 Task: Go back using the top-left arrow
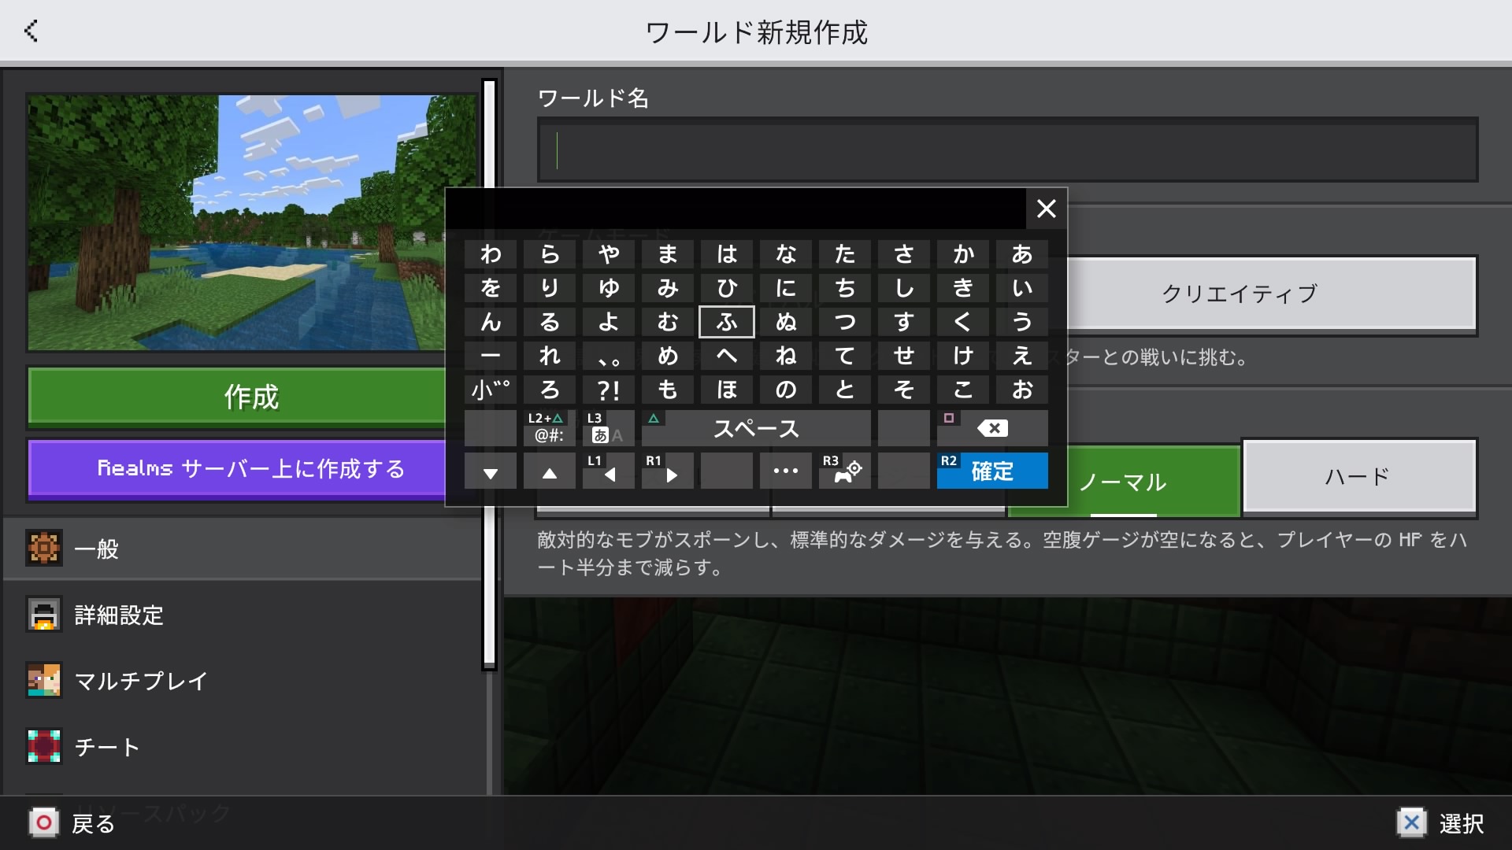tap(31, 31)
